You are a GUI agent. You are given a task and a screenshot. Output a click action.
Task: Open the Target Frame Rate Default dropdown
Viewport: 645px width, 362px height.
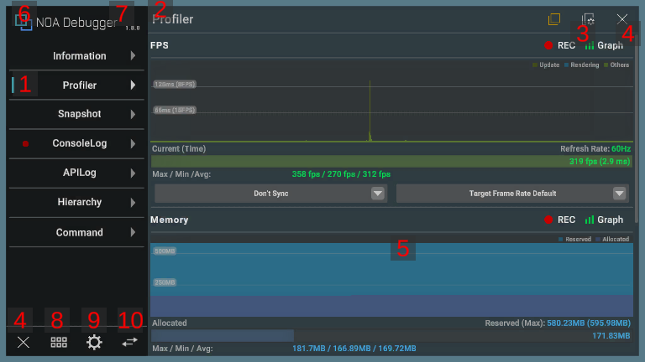click(x=512, y=194)
